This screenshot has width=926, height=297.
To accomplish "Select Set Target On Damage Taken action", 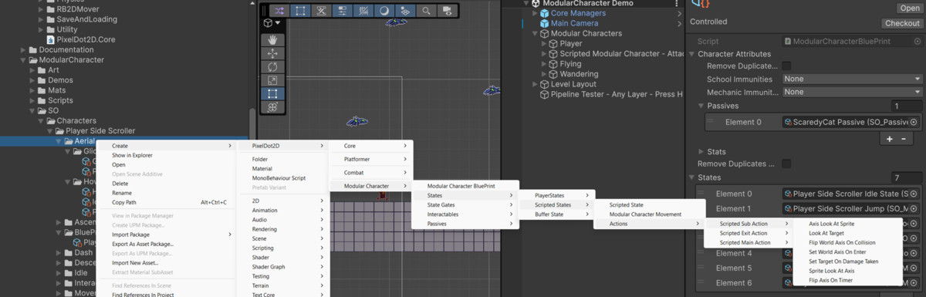I will (843, 262).
